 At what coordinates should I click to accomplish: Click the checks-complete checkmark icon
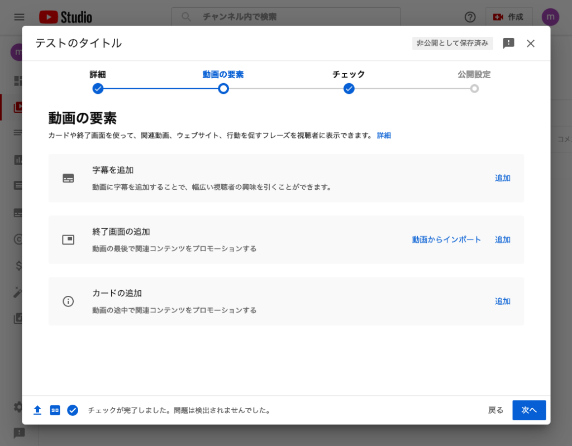pos(73,410)
